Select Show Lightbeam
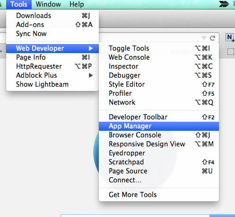Image resolution: width=235 pixels, height=217 pixels. coord(52,84)
